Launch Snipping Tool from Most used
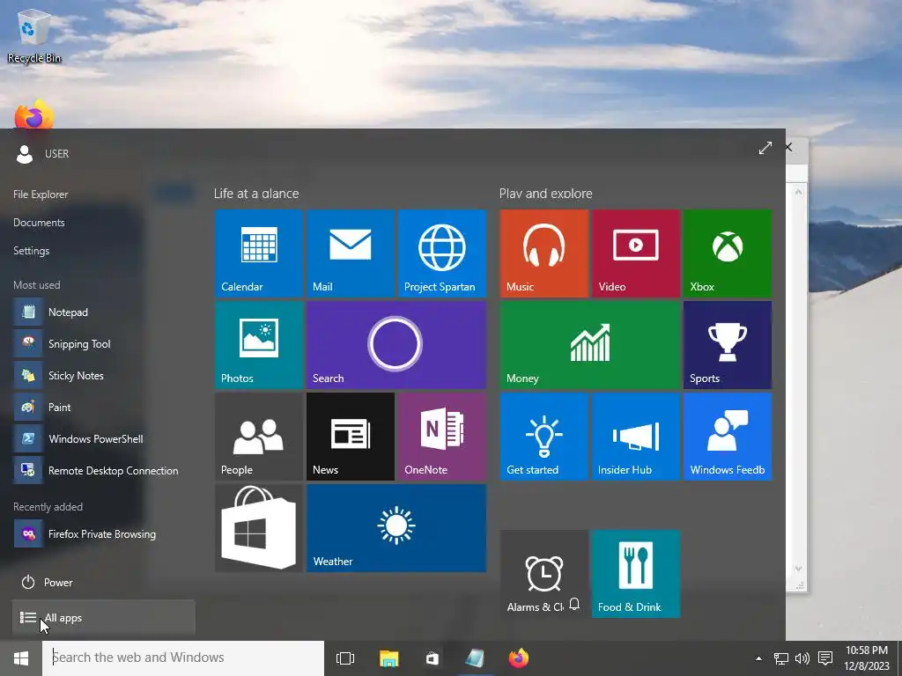 tap(104, 344)
